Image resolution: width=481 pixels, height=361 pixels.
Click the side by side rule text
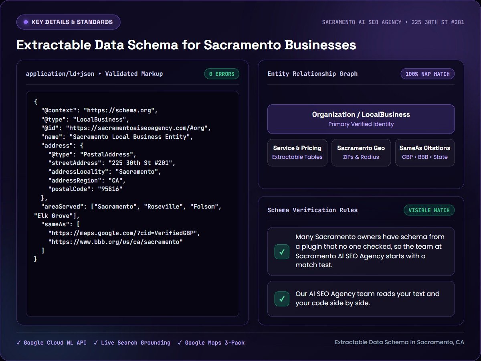(x=368, y=298)
